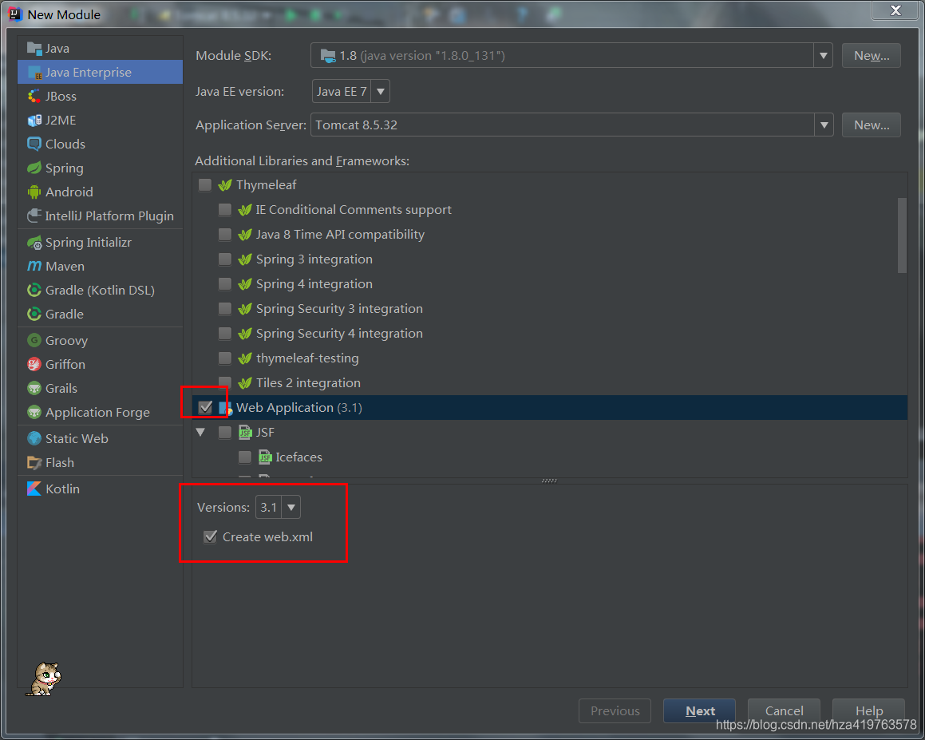925x740 pixels.
Task: Check Spring 3 integration box
Action: (225, 259)
